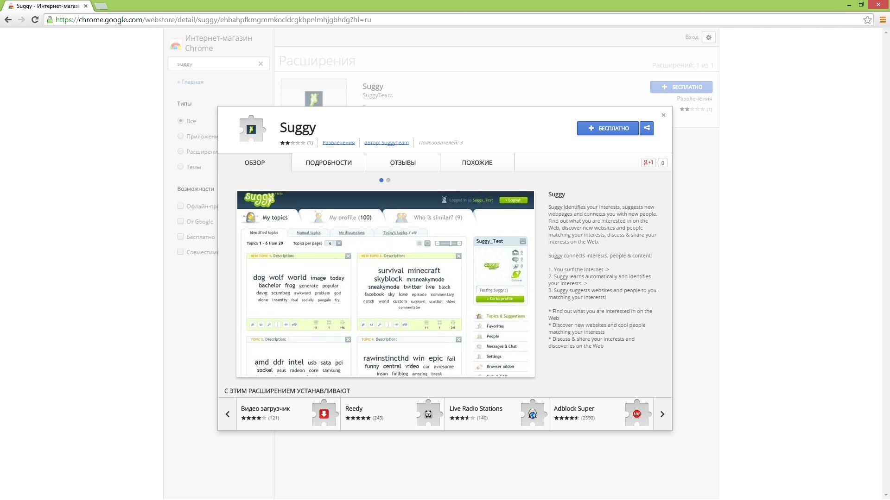Select the Приложения radio button

[181, 136]
